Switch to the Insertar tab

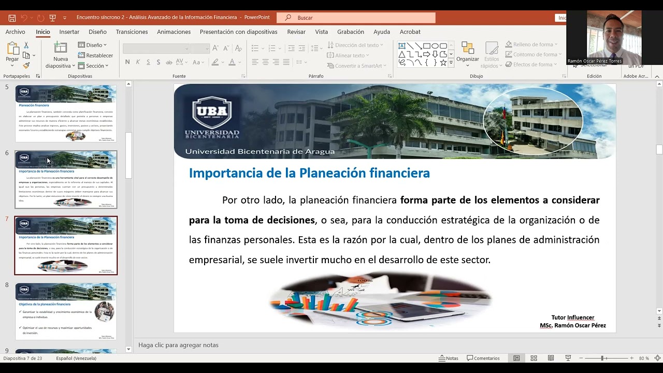click(69, 32)
